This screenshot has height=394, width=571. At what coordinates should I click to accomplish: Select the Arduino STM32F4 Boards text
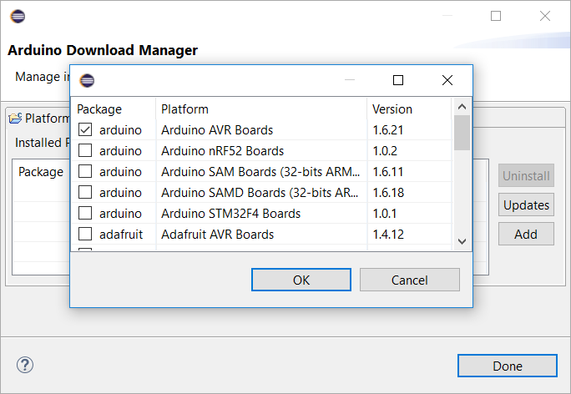tap(231, 214)
